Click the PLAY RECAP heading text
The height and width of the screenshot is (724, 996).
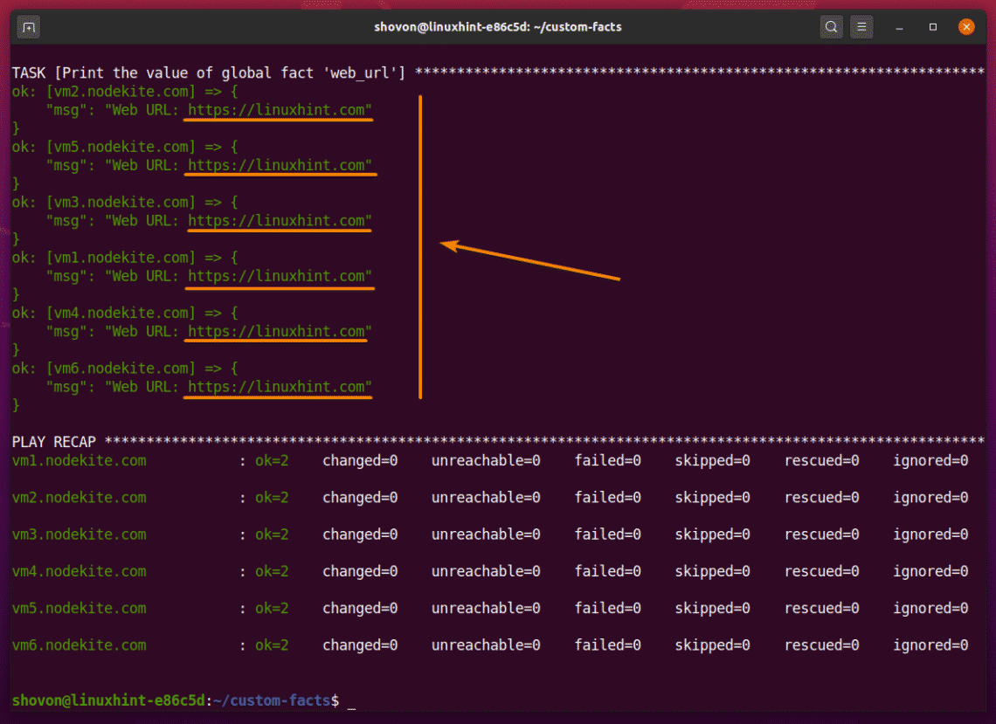pyautogui.click(x=54, y=441)
